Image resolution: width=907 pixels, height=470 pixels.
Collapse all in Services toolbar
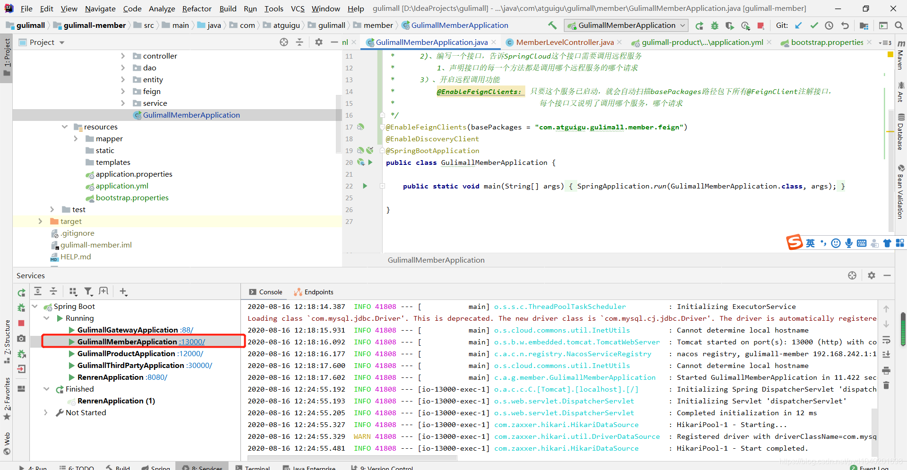[x=53, y=291]
